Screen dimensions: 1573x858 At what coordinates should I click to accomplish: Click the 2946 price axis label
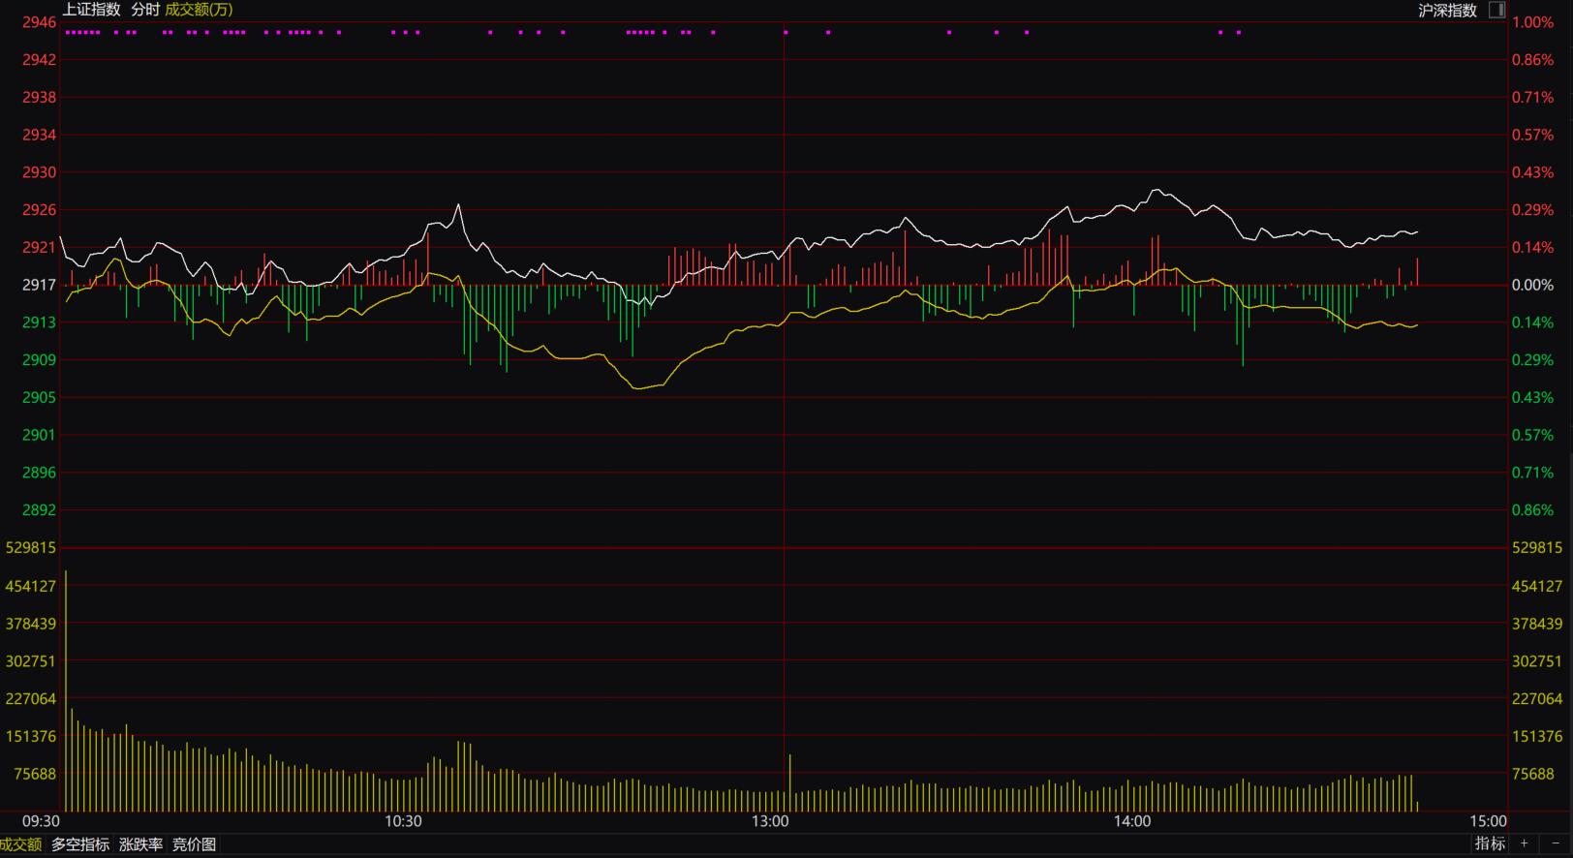pos(40,22)
